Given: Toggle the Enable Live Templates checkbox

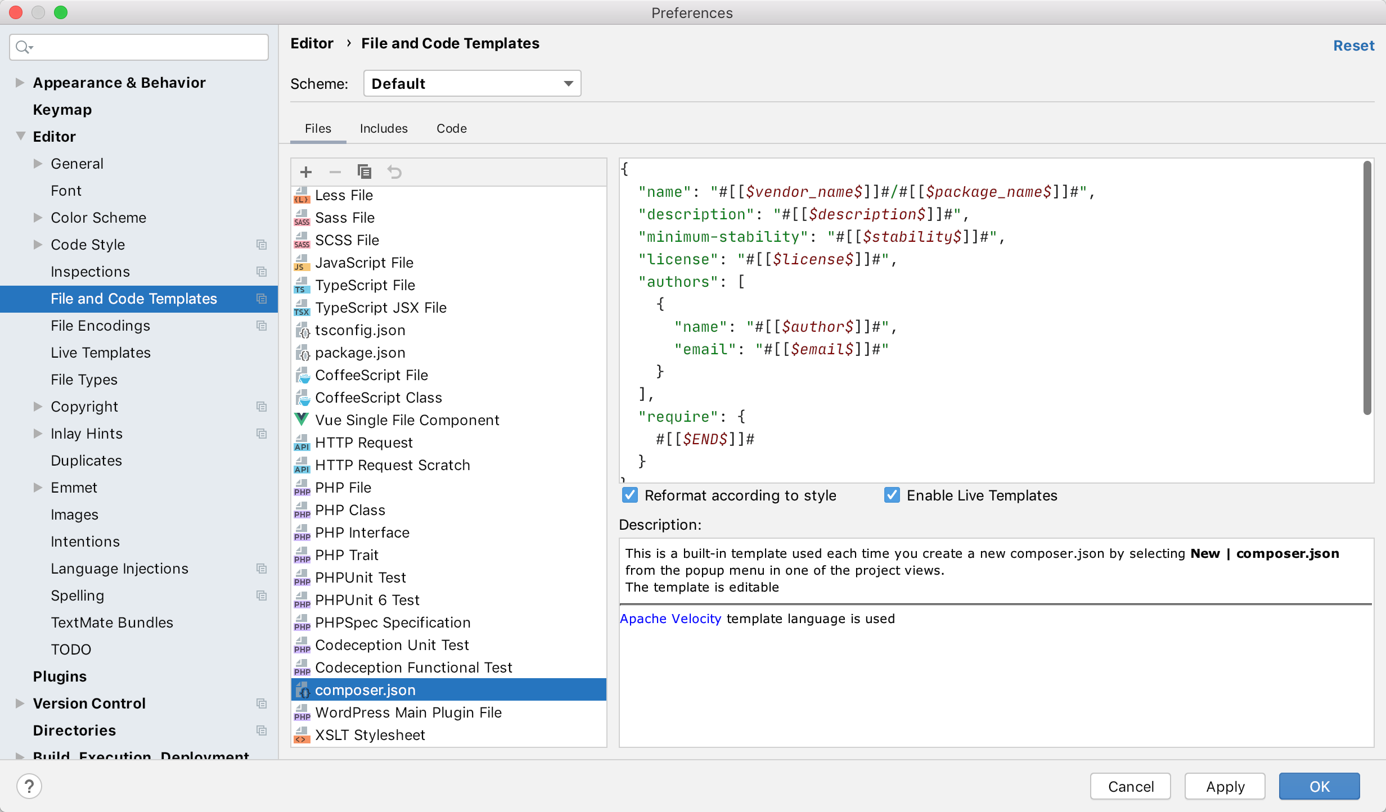Looking at the screenshot, I should pos(890,496).
